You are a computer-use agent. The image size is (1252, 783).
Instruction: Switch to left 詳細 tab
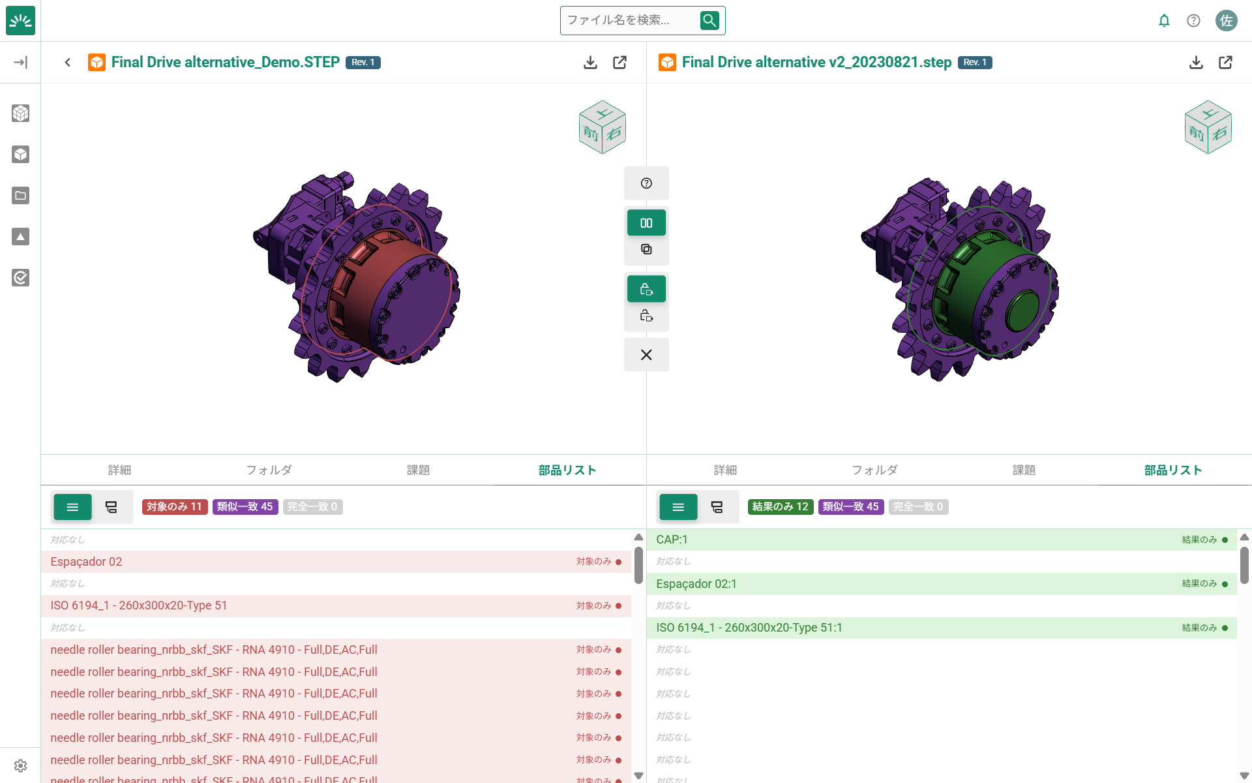tap(119, 470)
